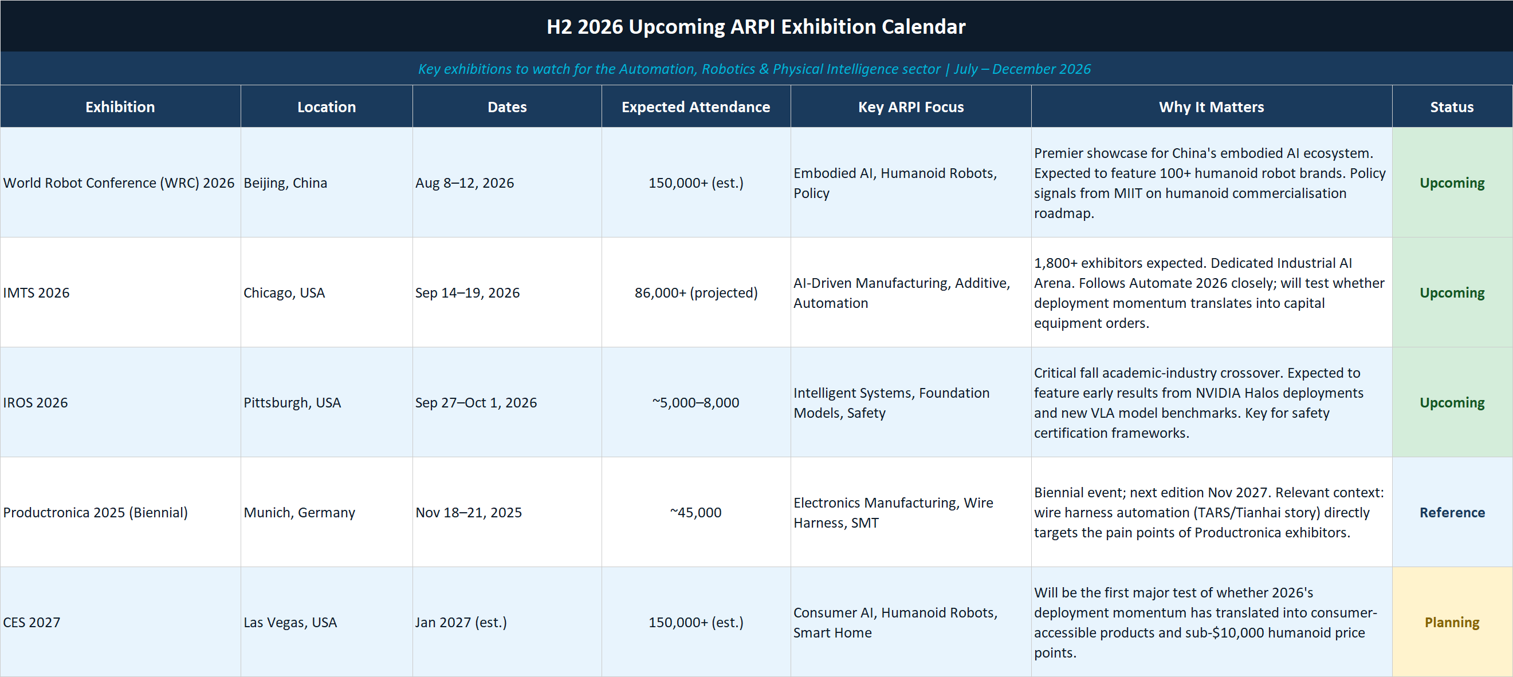Click the 'Chicago, USA' location cell
Viewport: 1513px width, 677px height.
pyautogui.click(x=327, y=292)
